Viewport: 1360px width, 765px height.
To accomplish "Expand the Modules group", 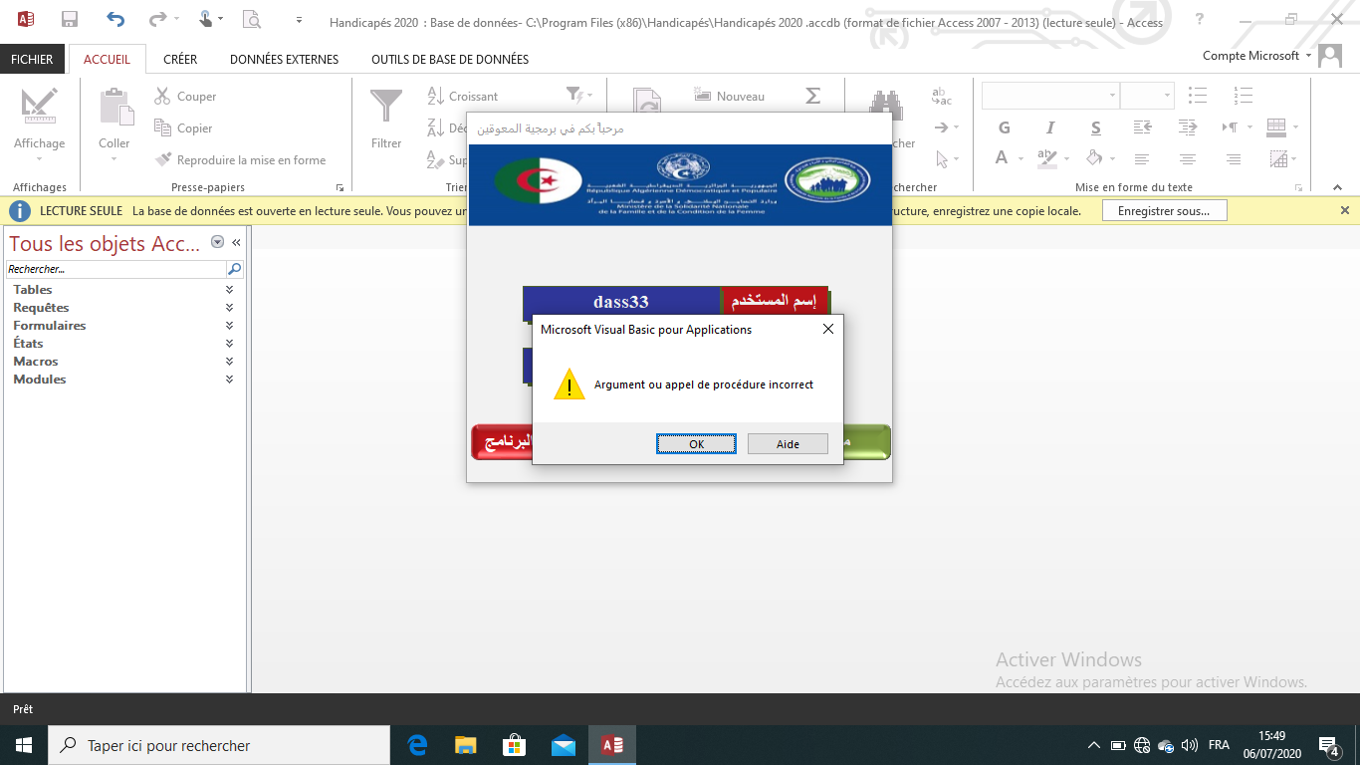I will pos(229,380).
